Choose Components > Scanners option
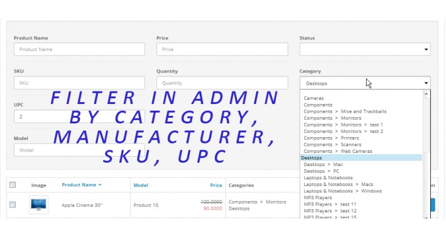The width and height of the screenshot is (446, 238). [x=332, y=145]
